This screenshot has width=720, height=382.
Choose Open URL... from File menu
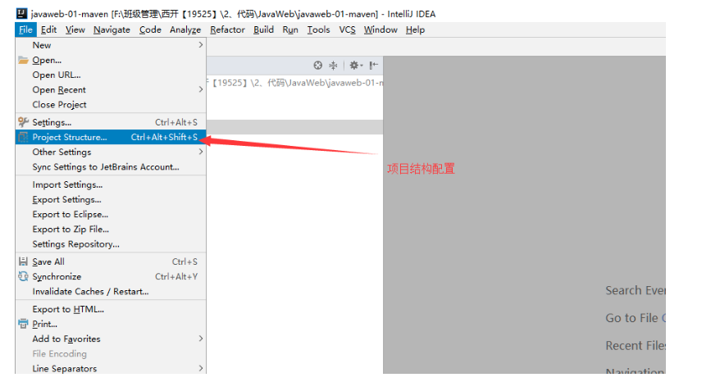111,75
